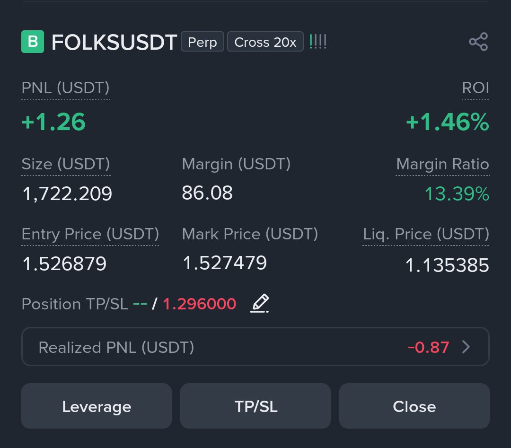Edit Position TP/SL with pencil icon

(x=259, y=303)
